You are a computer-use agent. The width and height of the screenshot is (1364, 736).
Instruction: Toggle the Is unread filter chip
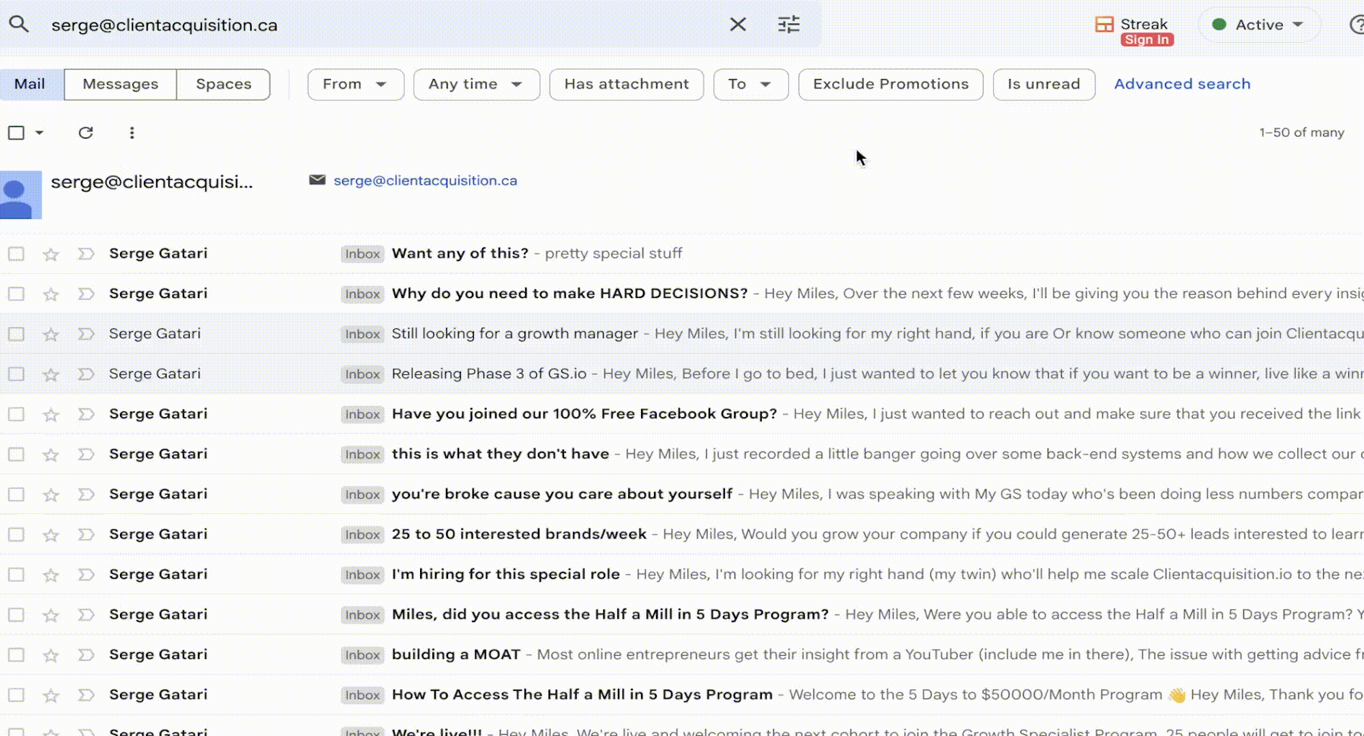click(1043, 84)
